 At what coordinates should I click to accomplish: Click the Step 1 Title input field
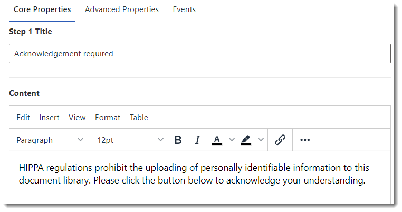199,54
